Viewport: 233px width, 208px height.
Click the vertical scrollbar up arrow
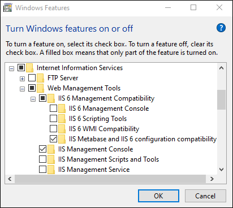pos(221,68)
